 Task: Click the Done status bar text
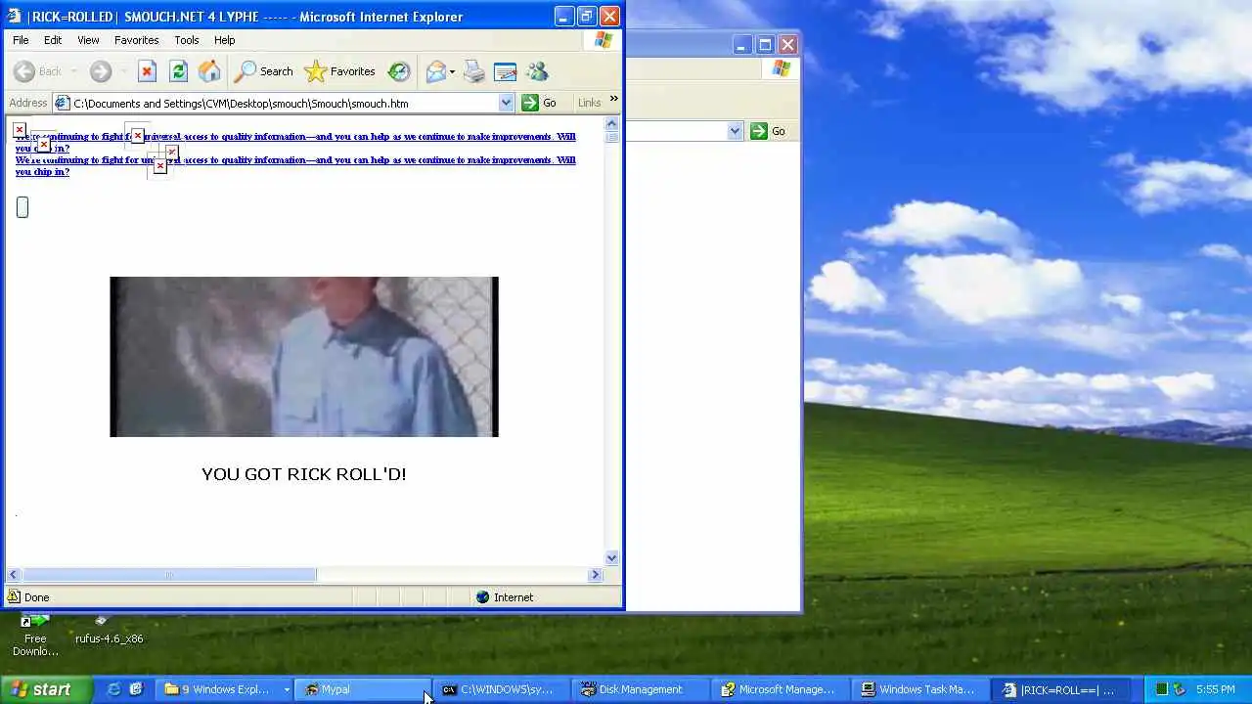pyautogui.click(x=36, y=597)
